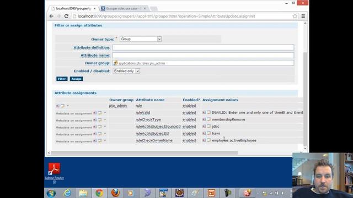This screenshot has width=353, height=198.
Task: Click the edit note icon in rule row
Action: click(62, 106)
